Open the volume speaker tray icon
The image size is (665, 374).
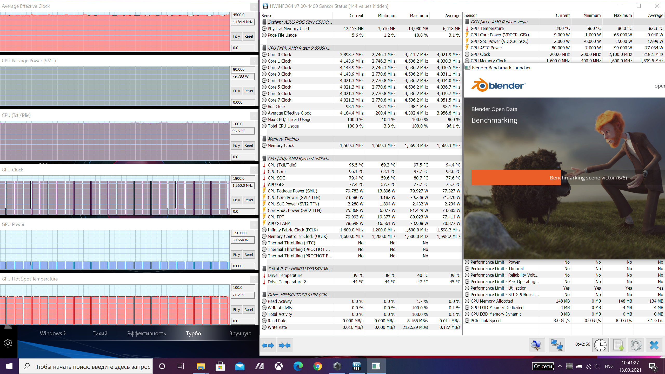[x=597, y=366]
